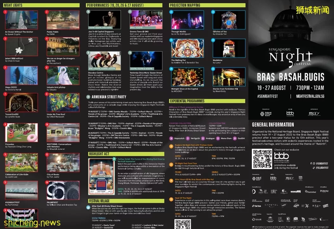Click purple badge 33 next to Mama Diam
The width and height of the screenshot is (334, 229).
[x=218, y=139]
